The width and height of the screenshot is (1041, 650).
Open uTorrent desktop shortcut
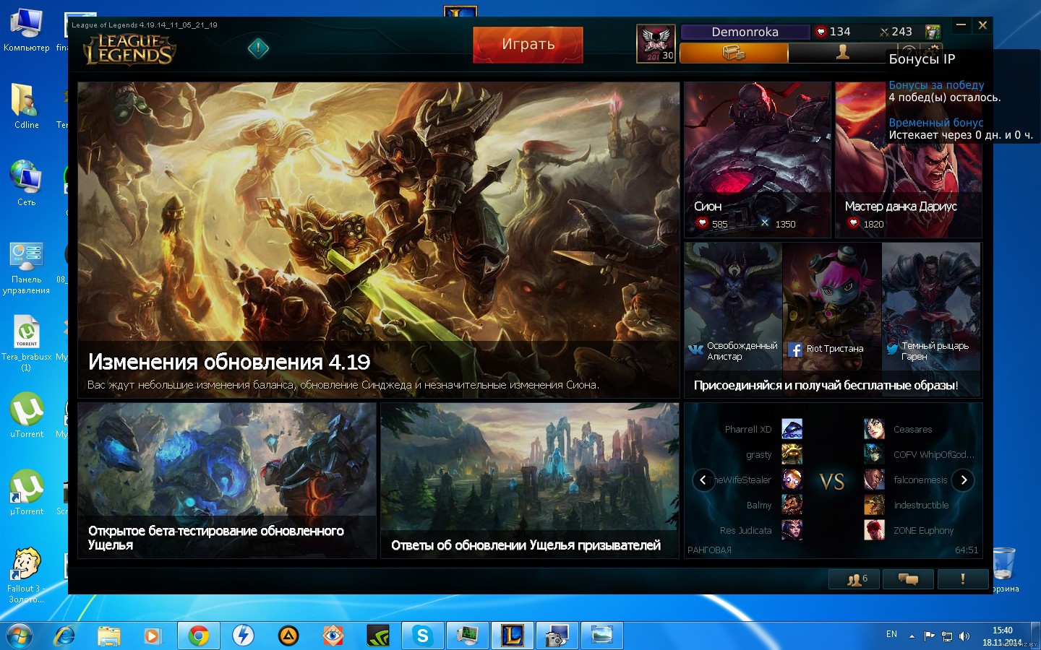coord(27,415)
